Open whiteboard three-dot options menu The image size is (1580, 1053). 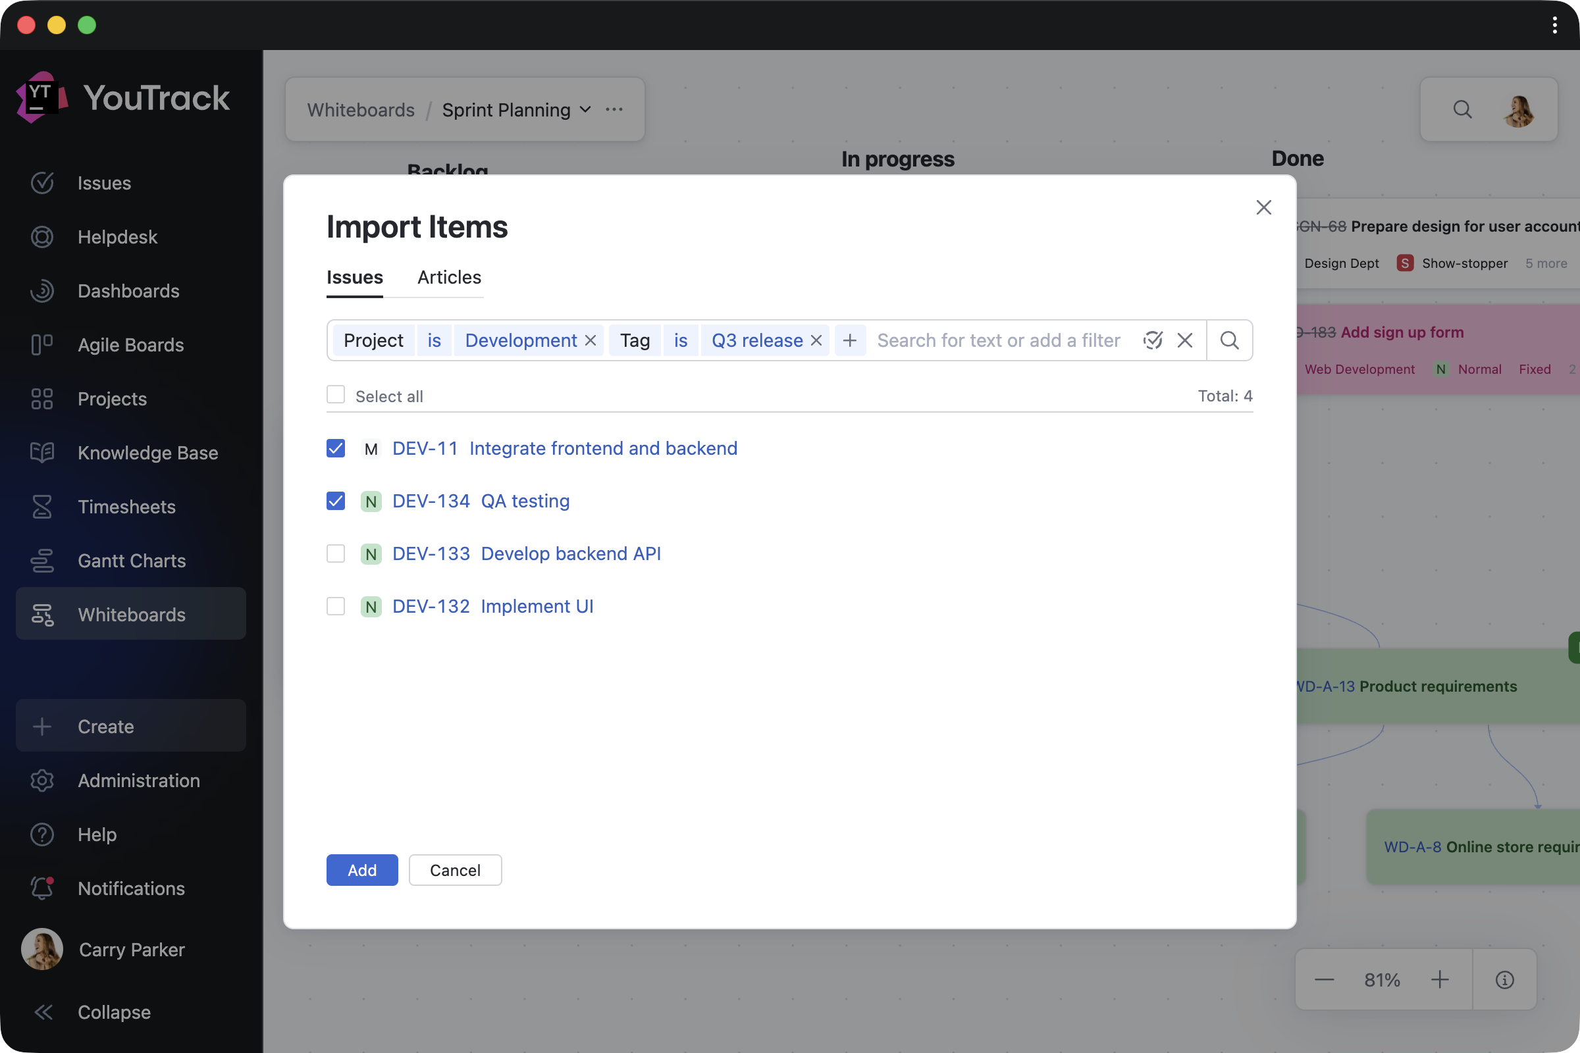pos(614,109)
